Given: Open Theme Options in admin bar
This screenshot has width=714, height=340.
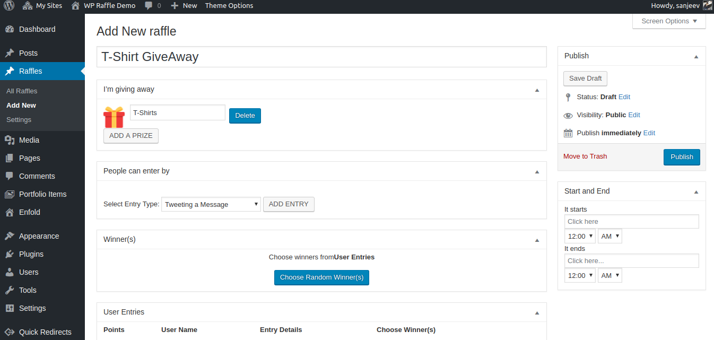Looking at the screenshot, I should 229,6.
